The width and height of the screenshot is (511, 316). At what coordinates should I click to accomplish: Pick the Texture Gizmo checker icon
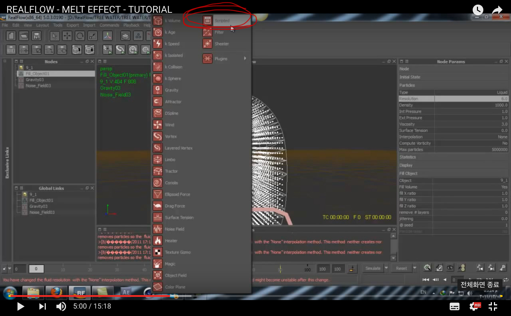tap(158, 252)
